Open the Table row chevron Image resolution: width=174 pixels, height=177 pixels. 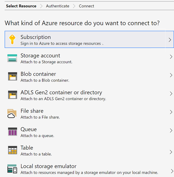171,152
